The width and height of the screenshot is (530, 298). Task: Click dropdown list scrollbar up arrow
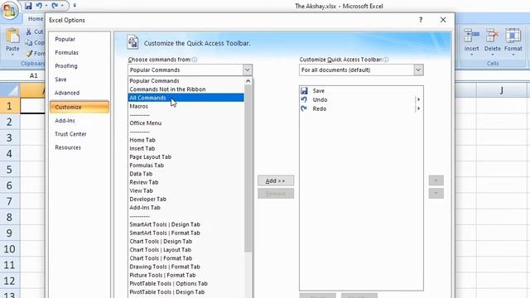point(248,81)
